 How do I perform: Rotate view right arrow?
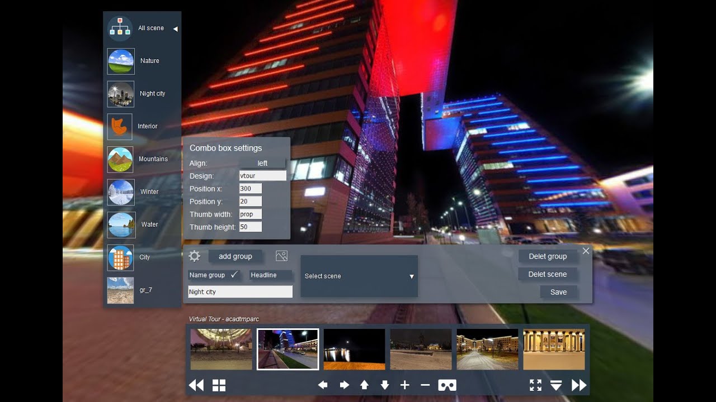click(x=344, y=385)
